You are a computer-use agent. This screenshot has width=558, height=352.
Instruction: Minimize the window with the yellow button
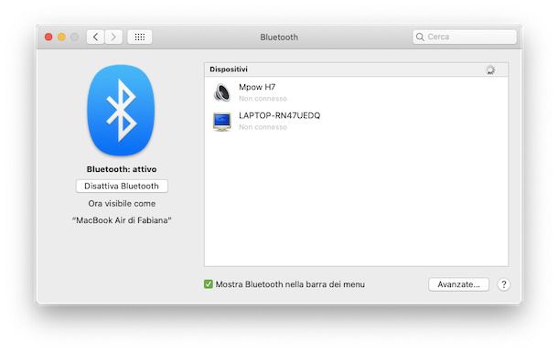[61, 37]
